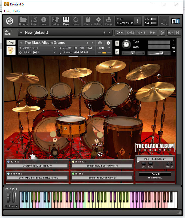Load previous instrument with left arrow
Screen dimensions: 185x218
tap(87, 43)
